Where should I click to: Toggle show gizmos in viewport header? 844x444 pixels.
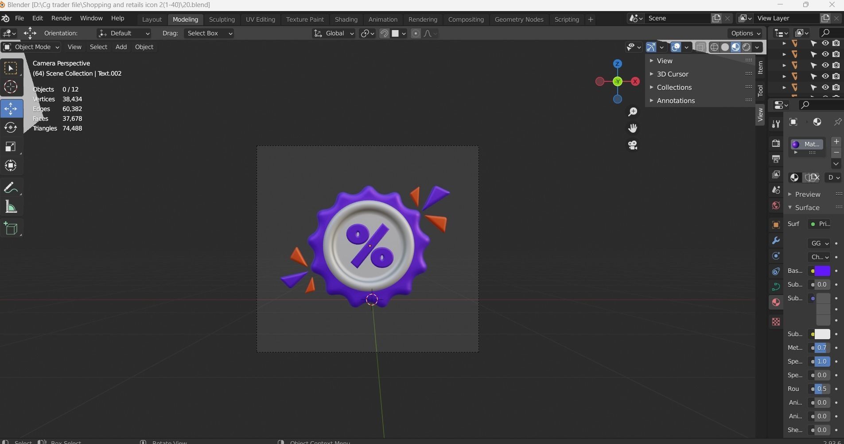651,47
